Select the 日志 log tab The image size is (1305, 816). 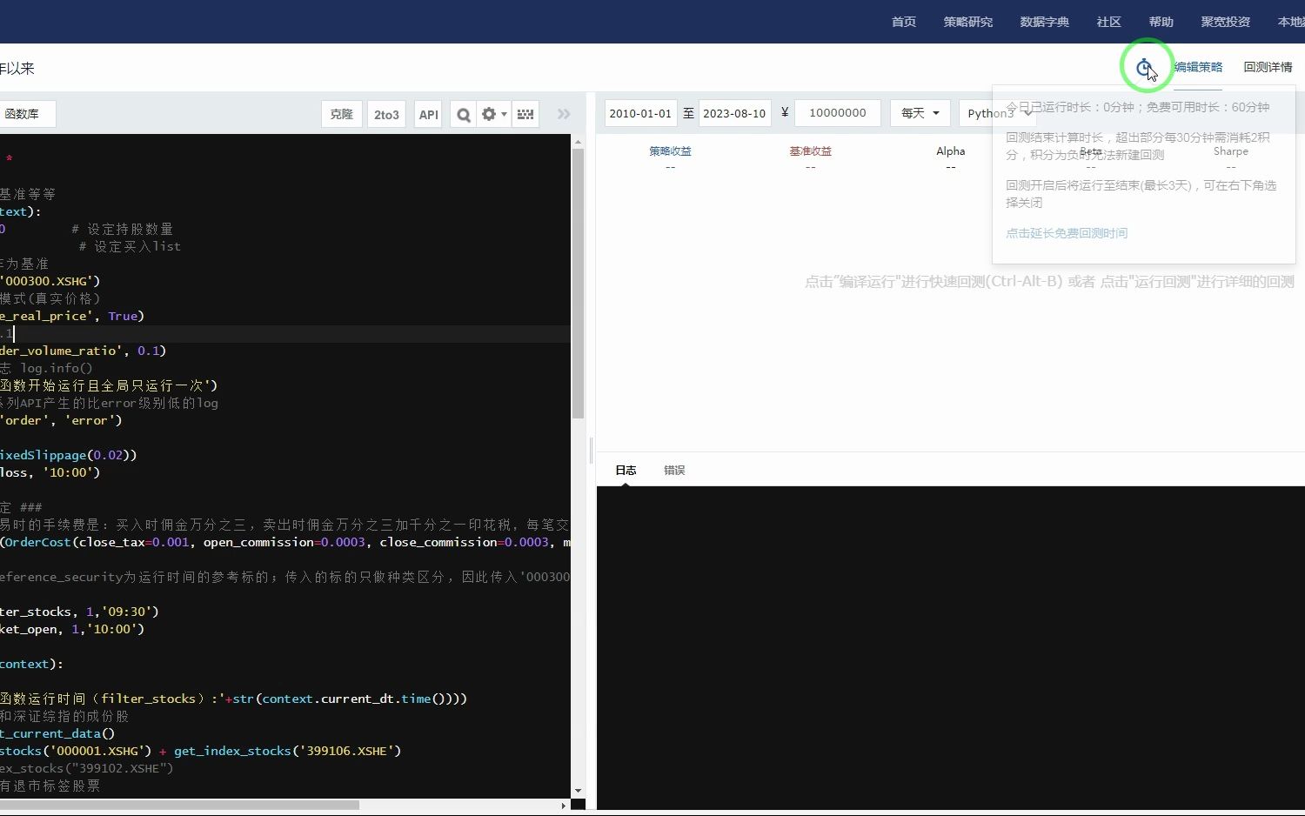coord(626,470)
